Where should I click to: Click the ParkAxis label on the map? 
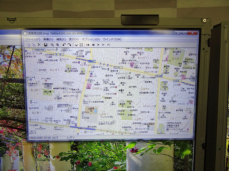pyautogui.click(x=106, y=122)
